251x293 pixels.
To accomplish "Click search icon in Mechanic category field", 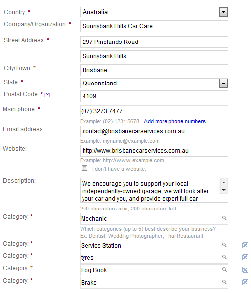I will point(224,218).
